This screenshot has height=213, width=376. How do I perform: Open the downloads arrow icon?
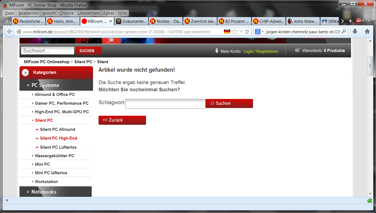(x=355, y=32)
